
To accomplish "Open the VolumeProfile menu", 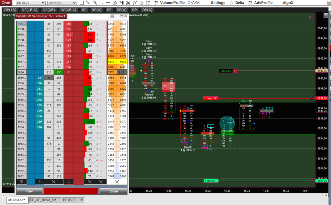I will 172,3.
